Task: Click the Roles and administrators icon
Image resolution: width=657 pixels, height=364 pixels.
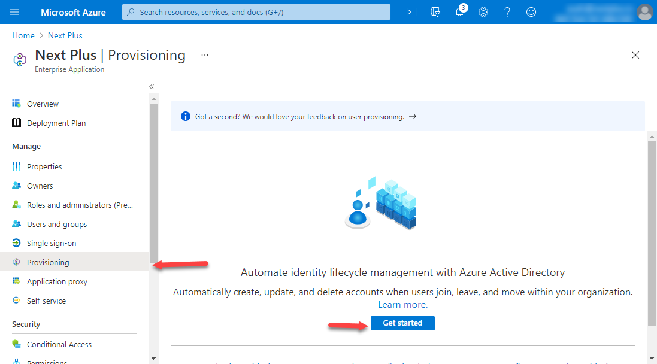Action: (x=16, y=204)
